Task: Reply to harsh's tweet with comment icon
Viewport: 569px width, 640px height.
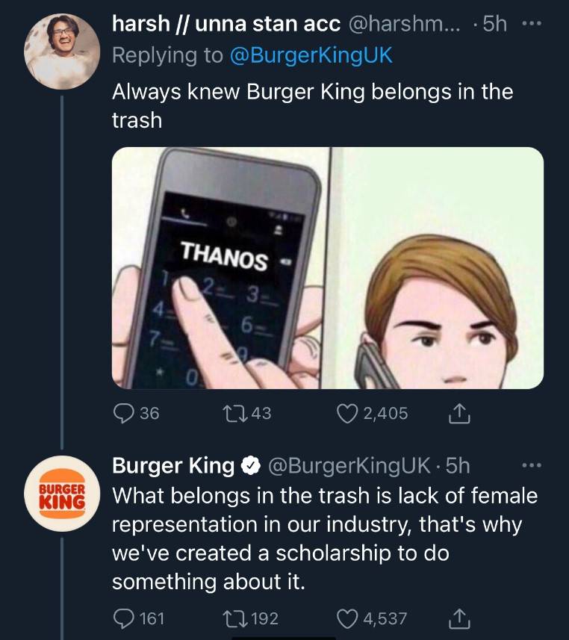Action: tap(122, 413)
